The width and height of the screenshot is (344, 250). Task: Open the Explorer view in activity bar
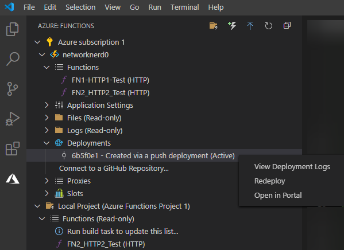pyautogui.click(x=13, y=29)
